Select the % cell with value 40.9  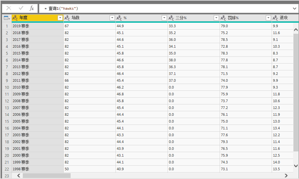(x=142, y=169)
